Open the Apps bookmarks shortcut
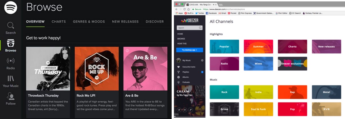345x119 pixels. (179, 13)
